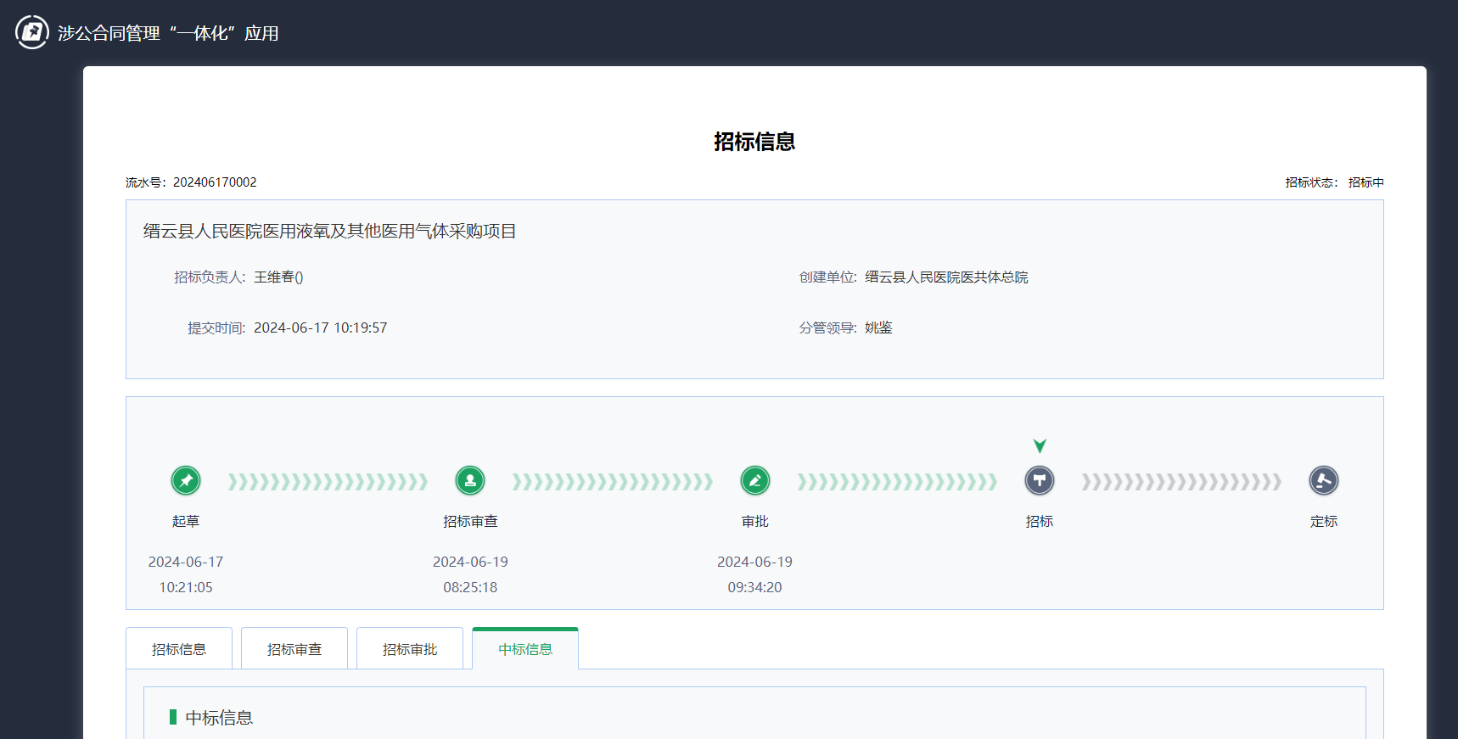This screenshot has width=1458, height=739.
Task: Click the time 08:25:18 under 招标审查
Action: click(x=470, y=587)
